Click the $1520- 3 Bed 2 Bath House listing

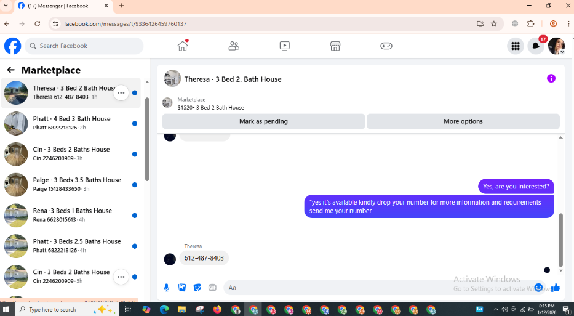coord(210,107)
